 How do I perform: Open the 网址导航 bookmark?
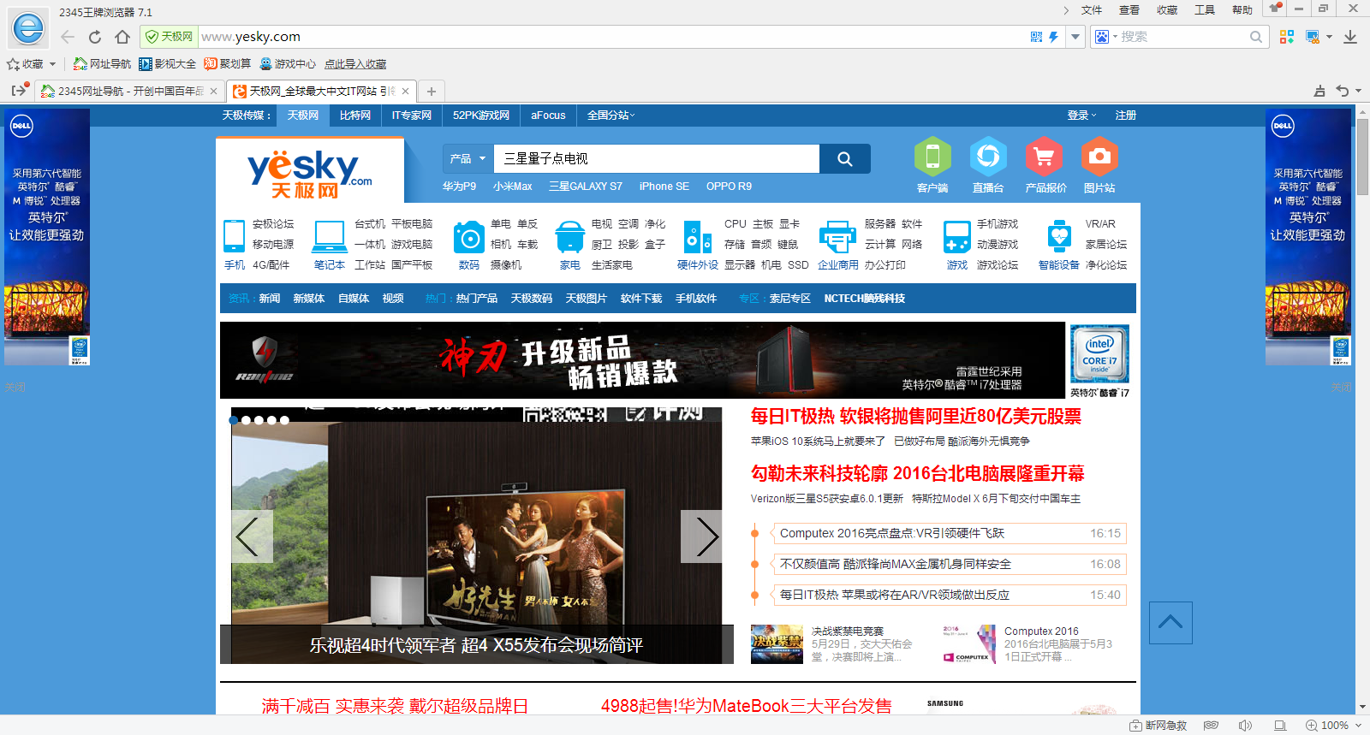pyautogui.click(x=102, y=64)
